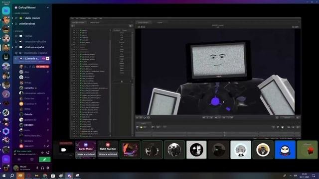Screen dimensions: 319x179
Task: Select the black-and-white face participant tile
Action: pos(196,150)
